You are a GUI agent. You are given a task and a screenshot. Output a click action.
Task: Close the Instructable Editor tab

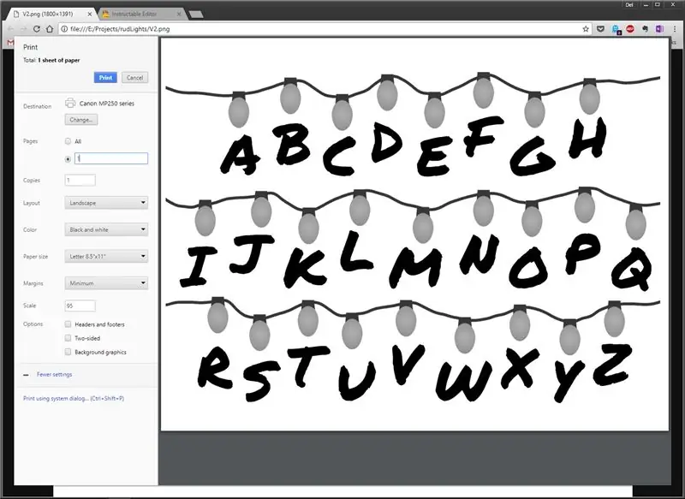(179, 14)
